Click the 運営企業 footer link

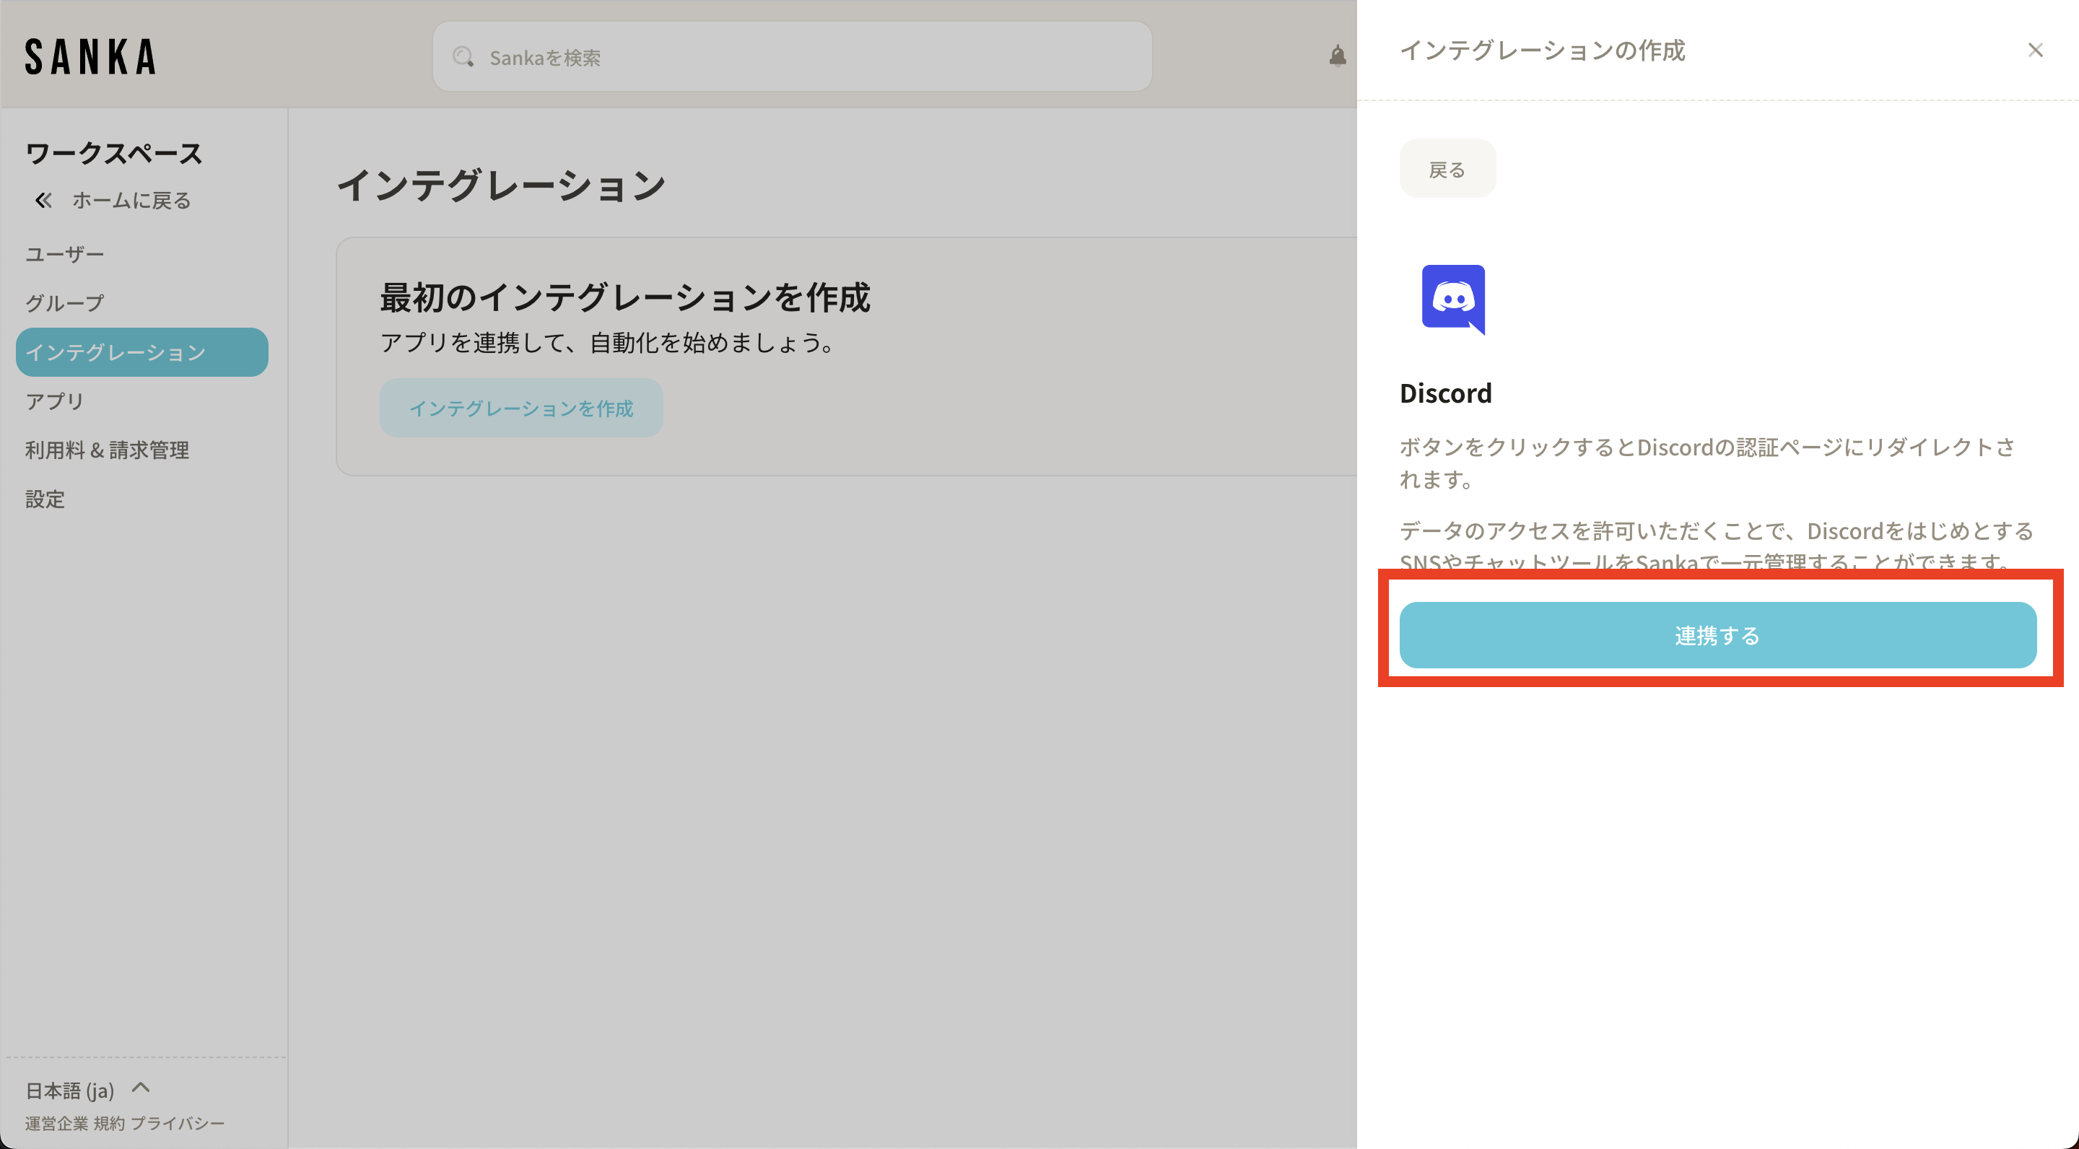(x=56, y=1123)
